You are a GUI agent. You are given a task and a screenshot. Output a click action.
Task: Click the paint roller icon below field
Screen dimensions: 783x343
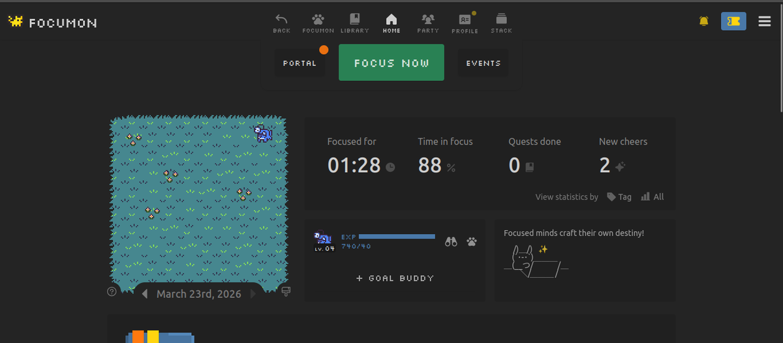tap(286, 291)
